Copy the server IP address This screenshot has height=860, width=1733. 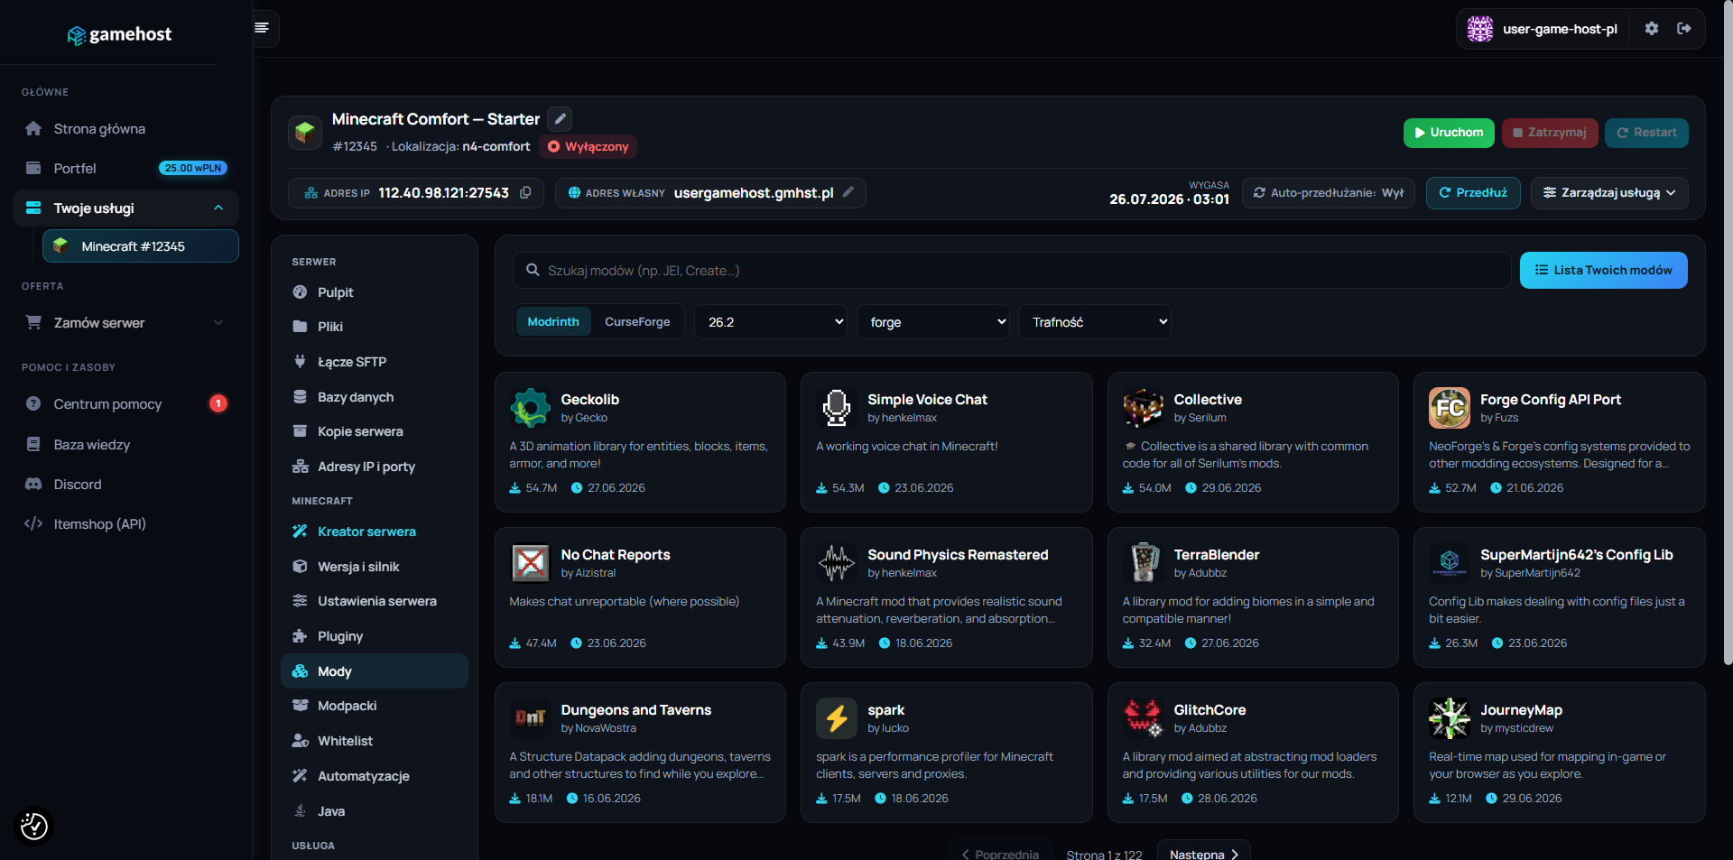coord(525,192)
